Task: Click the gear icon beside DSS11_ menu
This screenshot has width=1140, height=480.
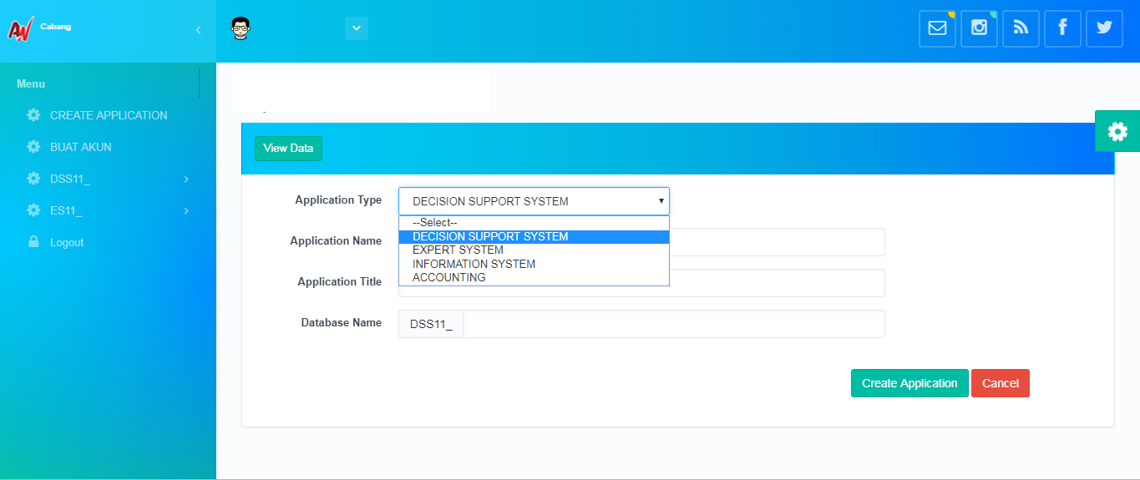Action: click(33, 179)
